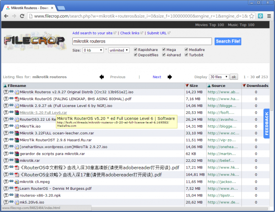This screenshot has height=212, width=275.
Task: Toggle the Rapidshare checkbox
Action: [136, 49]
